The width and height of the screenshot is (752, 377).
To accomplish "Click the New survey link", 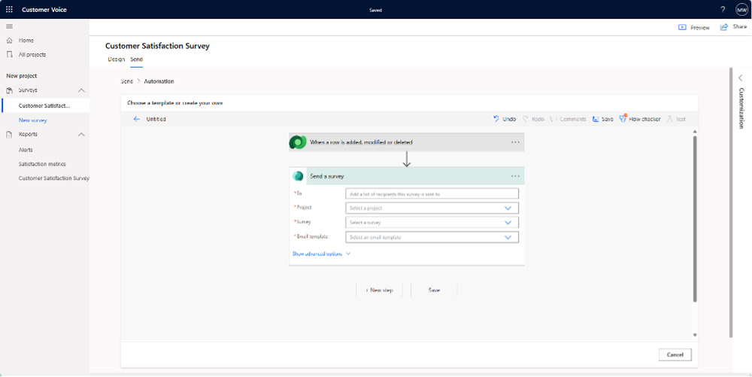I will 32,120.
